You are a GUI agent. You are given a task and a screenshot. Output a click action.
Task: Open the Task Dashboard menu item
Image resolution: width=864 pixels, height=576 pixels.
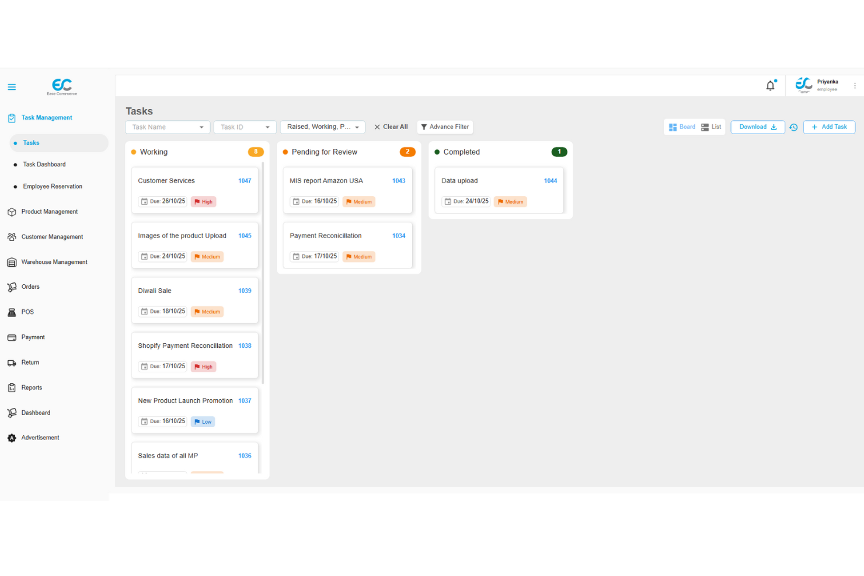[44, 164]
